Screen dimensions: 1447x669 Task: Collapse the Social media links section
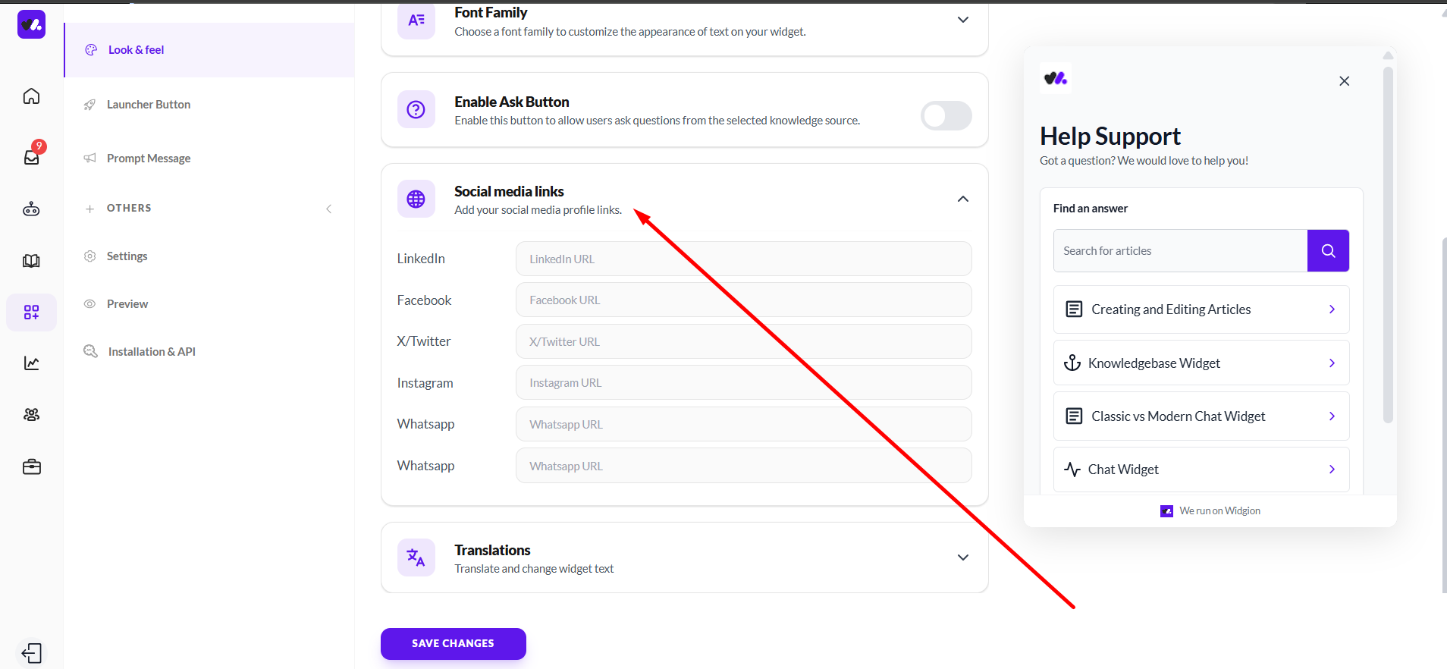pos(962,199)
